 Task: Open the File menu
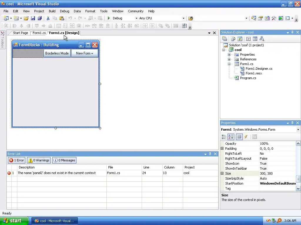coord(6,11)
